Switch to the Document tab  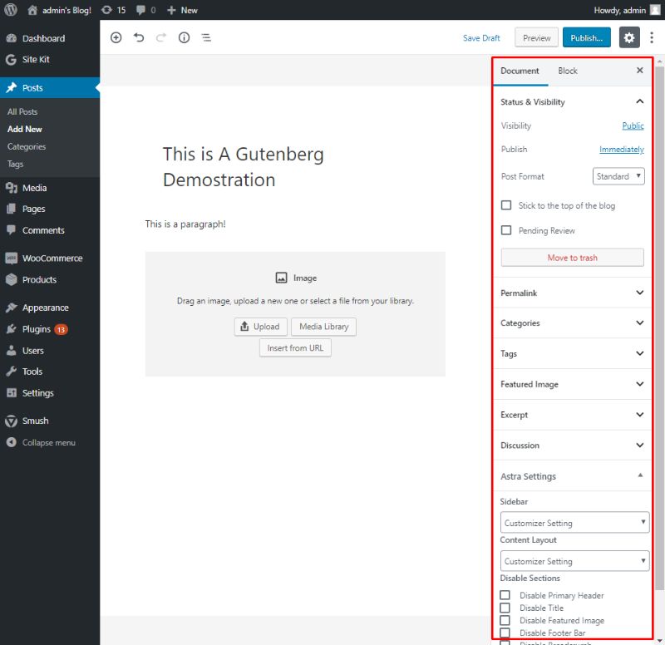(x=520, y=71)
